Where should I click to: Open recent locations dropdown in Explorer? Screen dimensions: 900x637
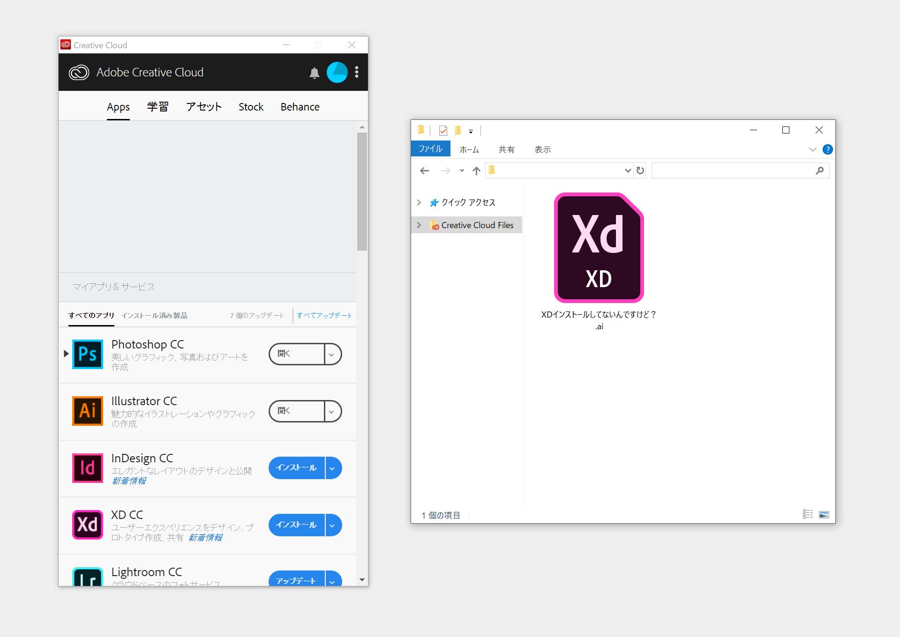click(x=462, y=171)
